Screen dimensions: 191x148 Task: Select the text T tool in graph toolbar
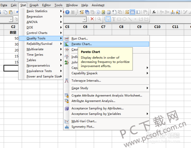(x=114, y=19)
